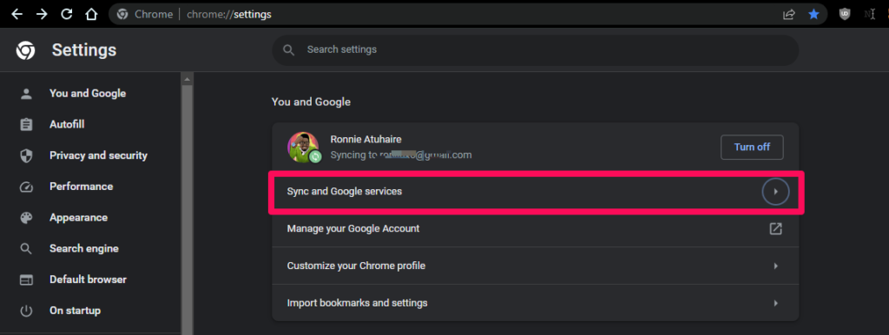This screenshot has width=889, height=335.
Task: Open the home page icon
Action: pos(91,14)
